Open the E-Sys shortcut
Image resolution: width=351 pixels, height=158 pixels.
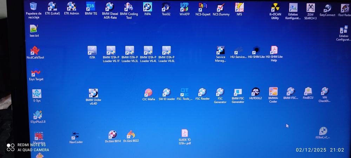click(37, 96)
